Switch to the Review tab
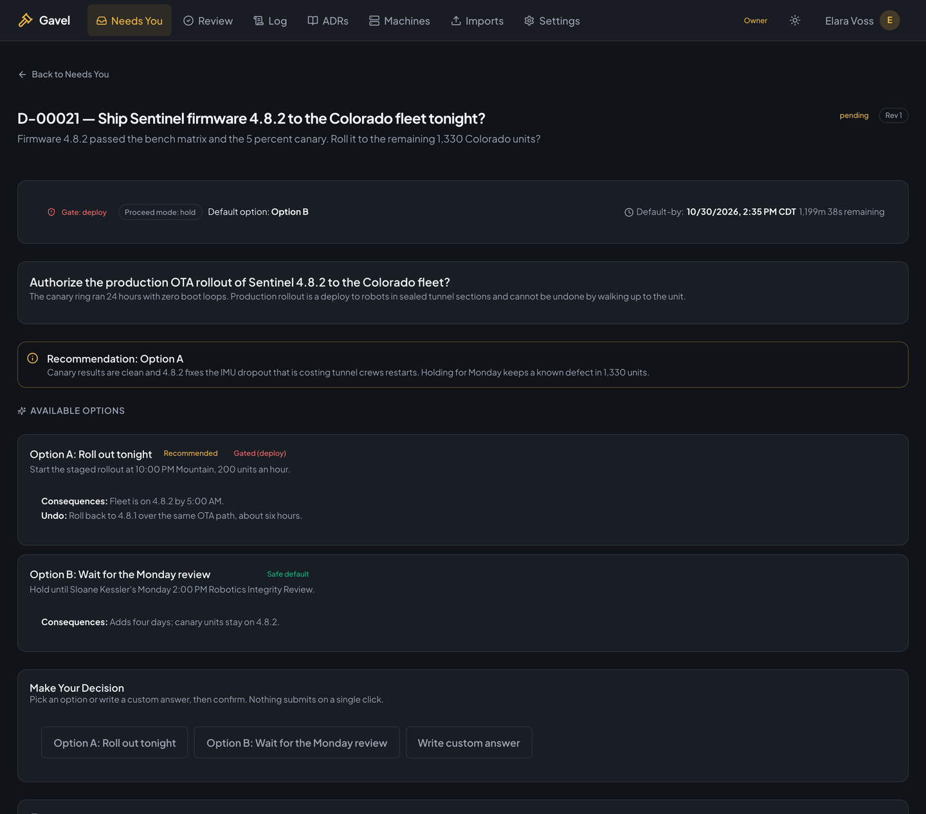The width and height of the screenshot is (926, 814). [208, 21]
